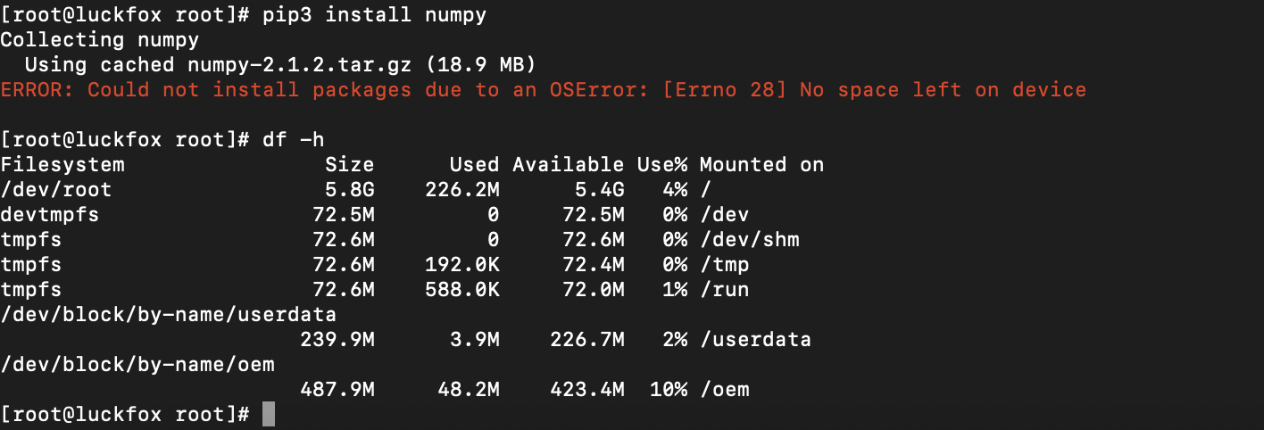Click the 'Collecting numpy' output line
1264x430 pixels.
tap(100, 39)
